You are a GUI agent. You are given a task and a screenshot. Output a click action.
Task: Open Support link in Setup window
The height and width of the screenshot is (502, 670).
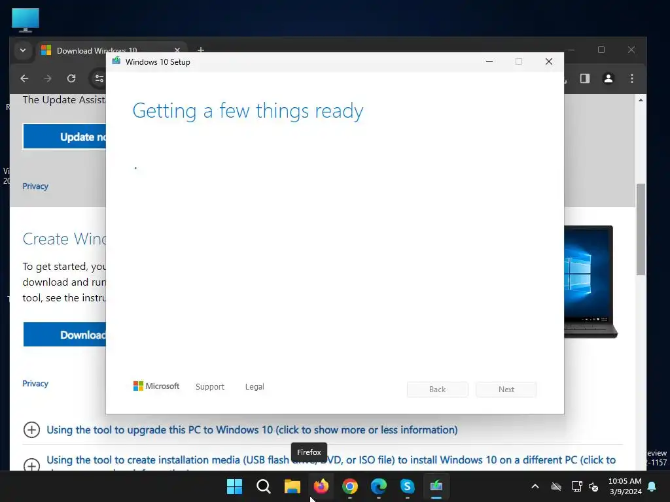coord(210,387)
